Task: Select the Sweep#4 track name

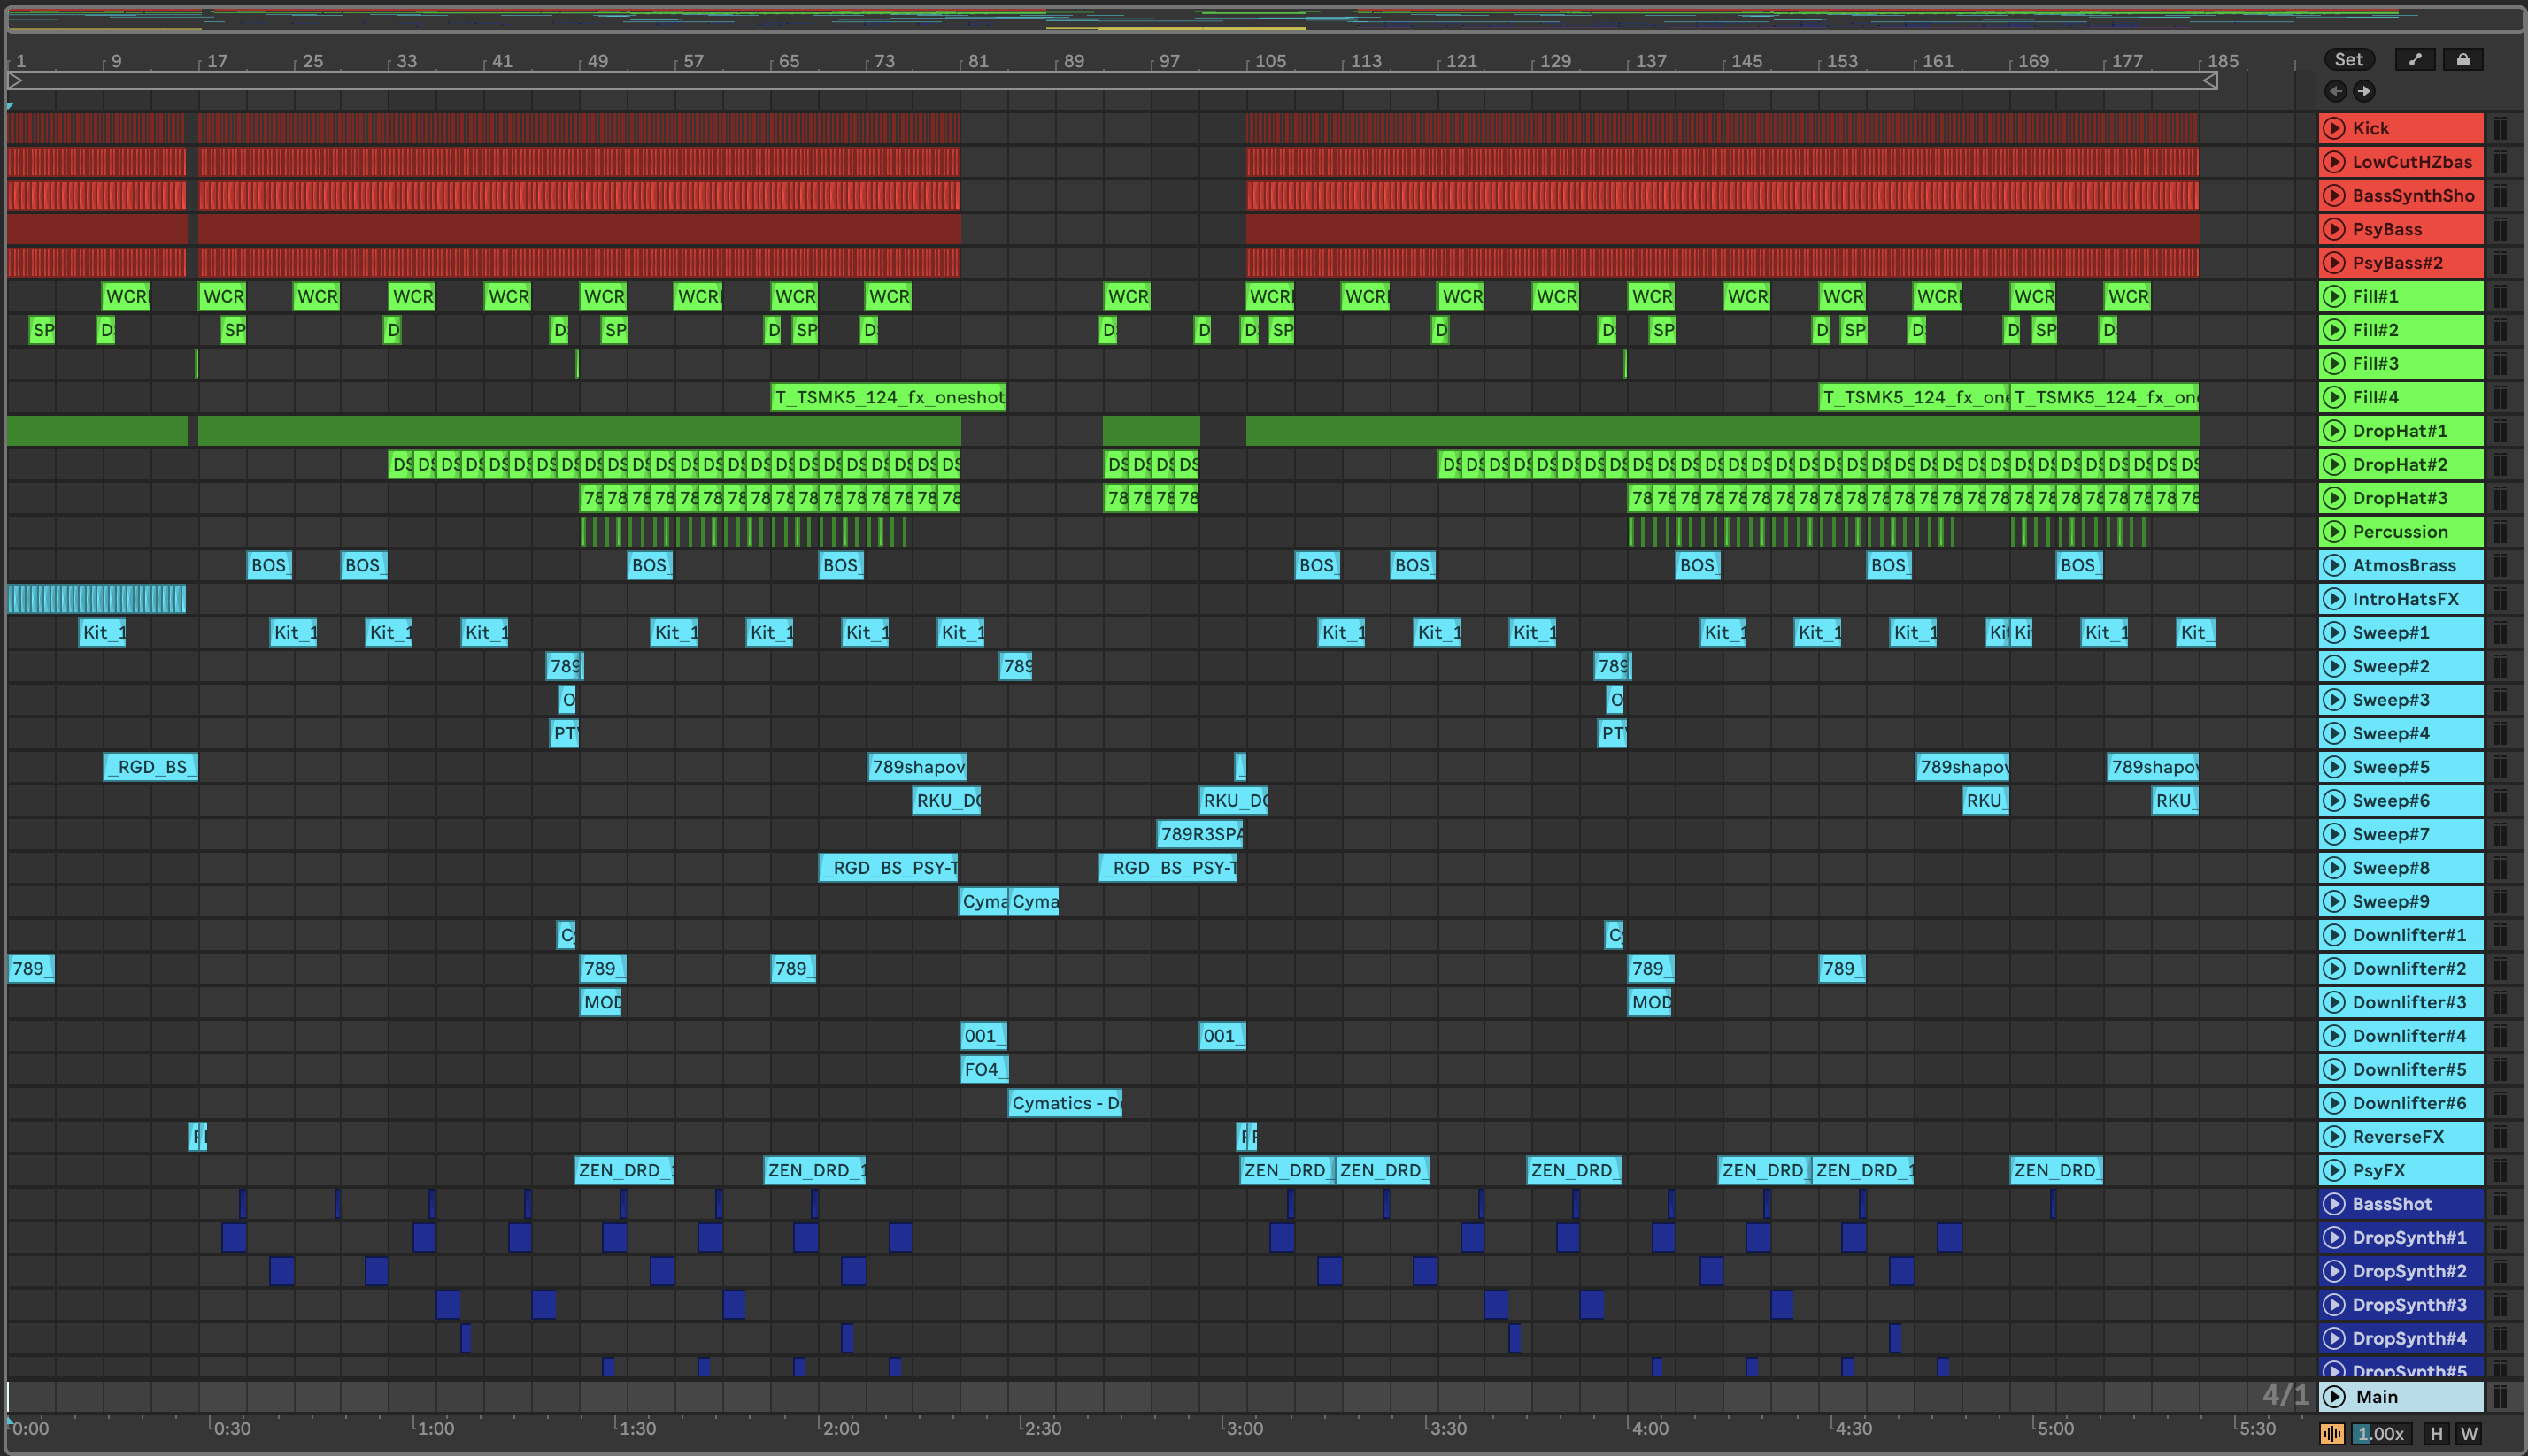Action: point(2391,733)
